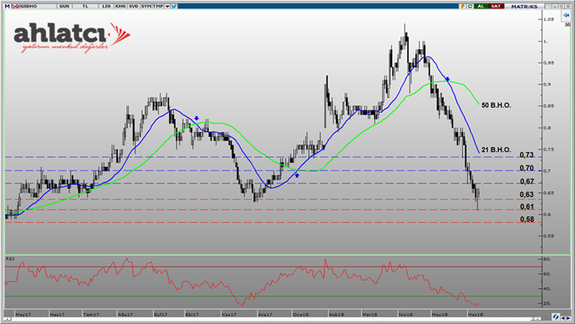The image size is (575, 324).
Task: Click the red SAT sell button
Action: 496,6
